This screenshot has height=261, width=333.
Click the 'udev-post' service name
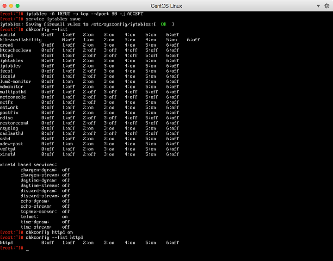click(12, 144)
